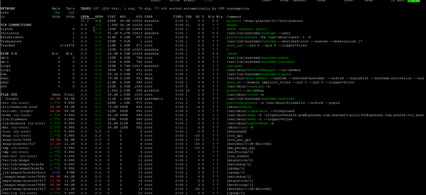Click the CPU% column header
This screenshot has height=195, width=426.
point(85,17)
